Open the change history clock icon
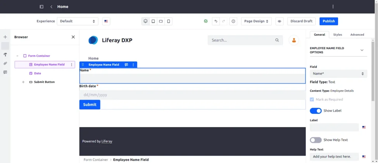This screenshot has width=378, height=163. coord(233,21)
